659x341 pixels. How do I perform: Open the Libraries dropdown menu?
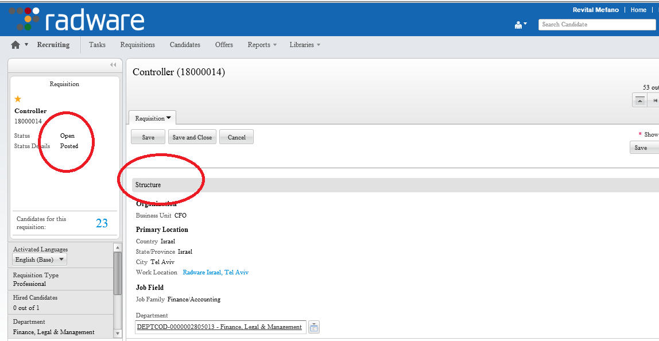pos(305,44)
